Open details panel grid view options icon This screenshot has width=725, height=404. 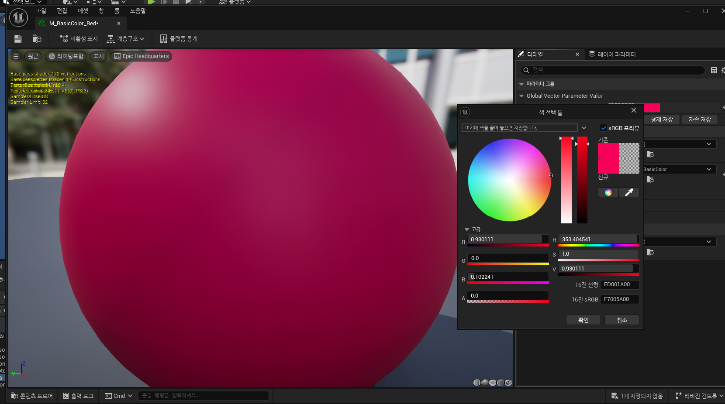click(x=714, y=70)
